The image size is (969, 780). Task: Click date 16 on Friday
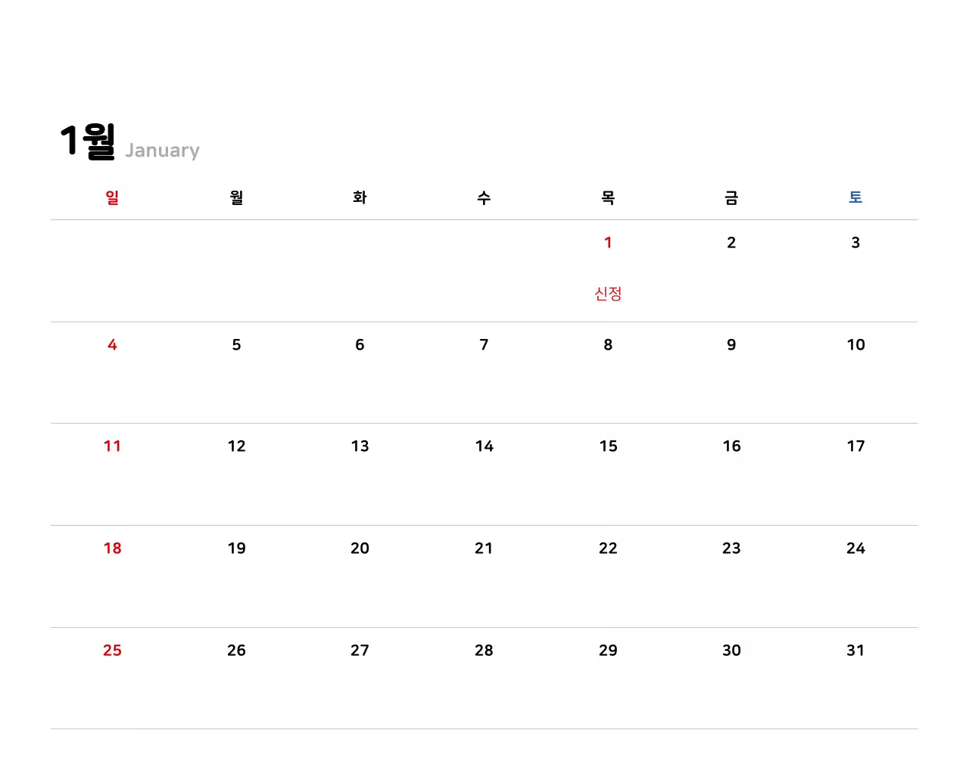tap(731, 446)
